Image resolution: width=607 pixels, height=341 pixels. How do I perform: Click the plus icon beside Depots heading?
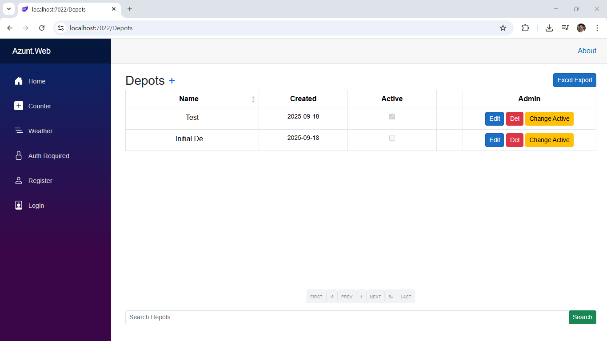[172, 80]
